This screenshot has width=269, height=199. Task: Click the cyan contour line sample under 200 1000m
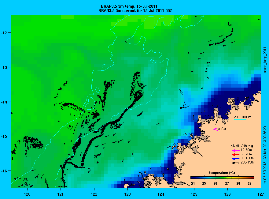[240, 119]
